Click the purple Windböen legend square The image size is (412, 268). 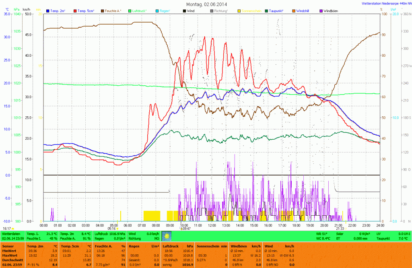[x=321, y=10]
